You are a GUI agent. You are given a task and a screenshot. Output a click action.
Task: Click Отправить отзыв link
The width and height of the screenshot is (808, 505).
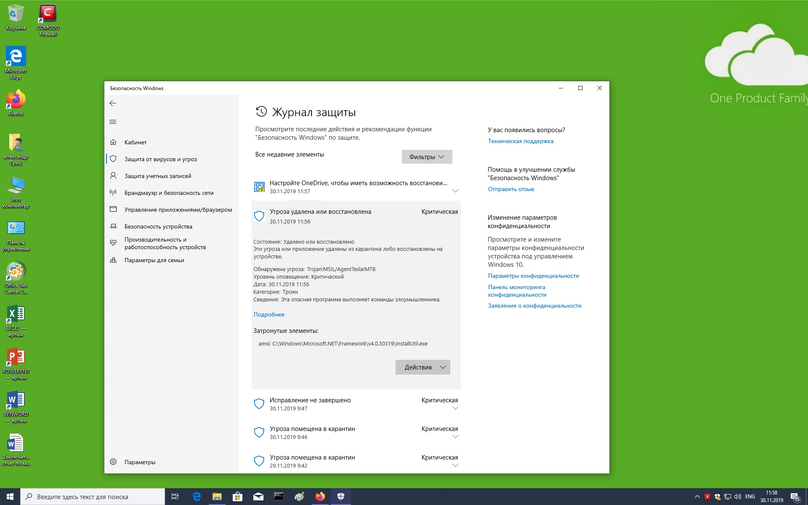[511, 189]
